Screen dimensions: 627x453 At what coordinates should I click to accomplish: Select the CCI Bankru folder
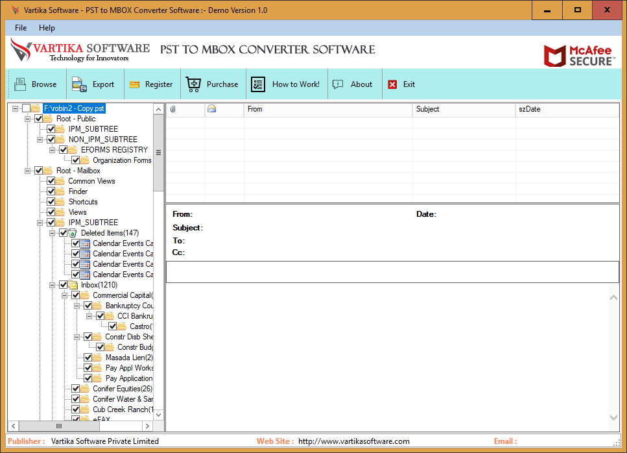coord(135,316)
